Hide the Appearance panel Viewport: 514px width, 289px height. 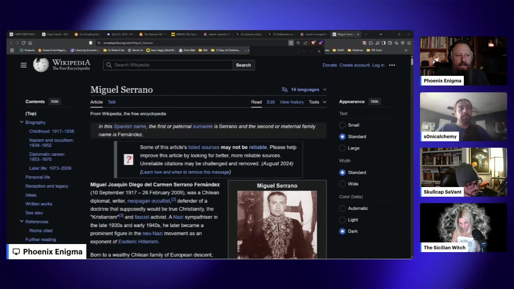374,102
